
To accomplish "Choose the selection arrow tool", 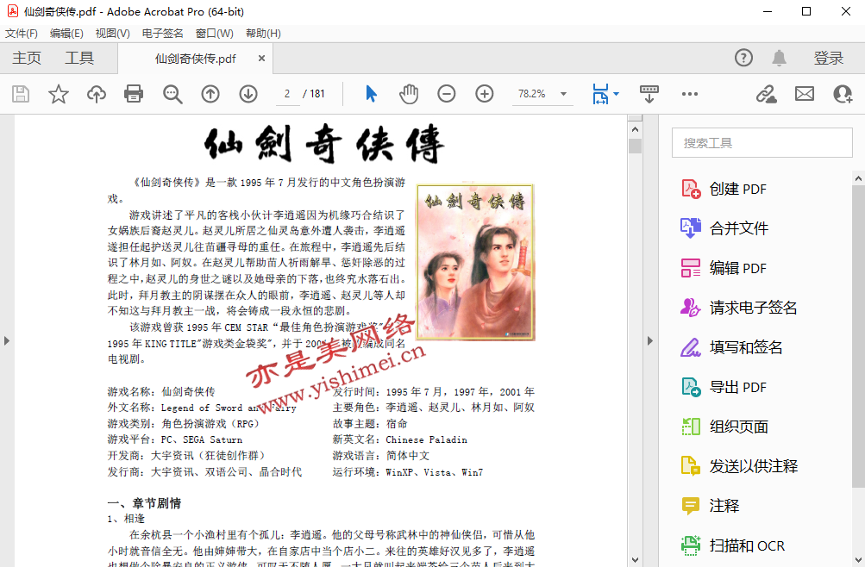I will pyautogui.click(x=371, y=94).
